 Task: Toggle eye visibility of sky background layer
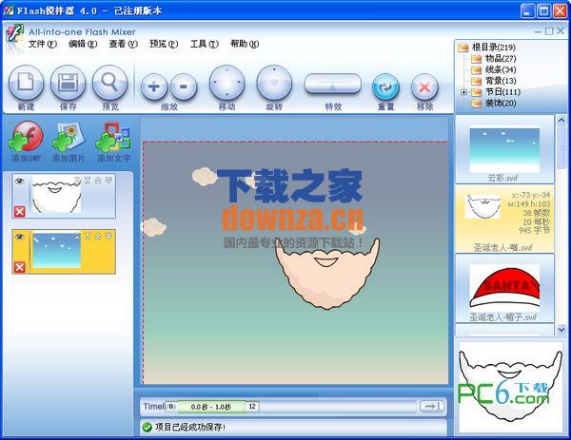click(19, 237)
